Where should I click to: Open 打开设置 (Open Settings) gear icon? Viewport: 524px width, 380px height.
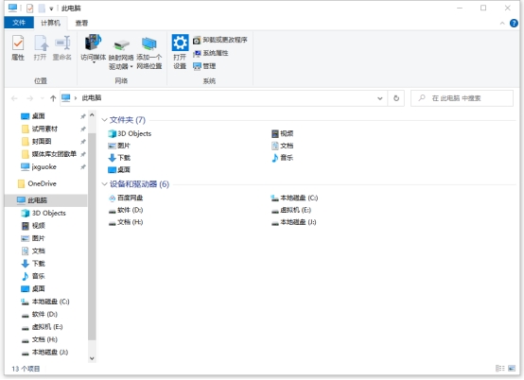pyautogui.click(x=180, y=51)
